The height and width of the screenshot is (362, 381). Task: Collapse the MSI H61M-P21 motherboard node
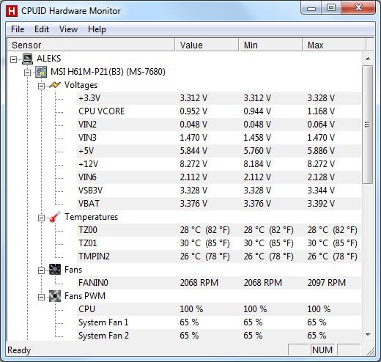pos(27,73)
